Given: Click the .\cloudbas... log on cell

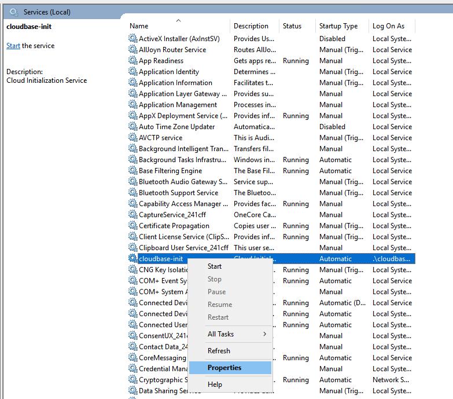Looking at the screenshot, I should [391, 259].
